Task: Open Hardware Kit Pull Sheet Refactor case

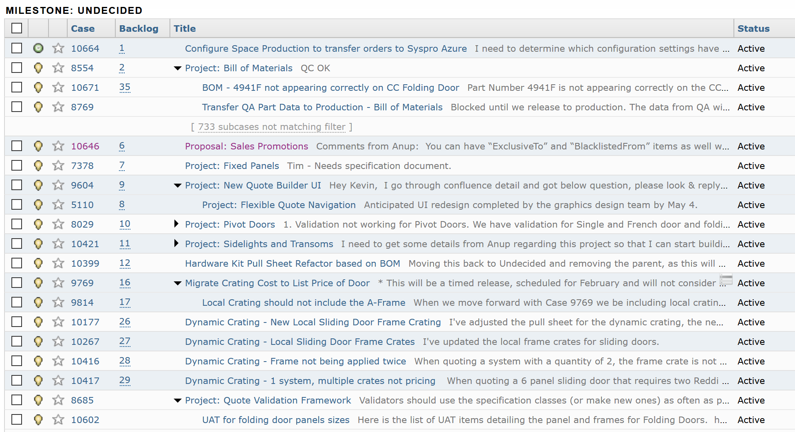Action: coord(293,263)
